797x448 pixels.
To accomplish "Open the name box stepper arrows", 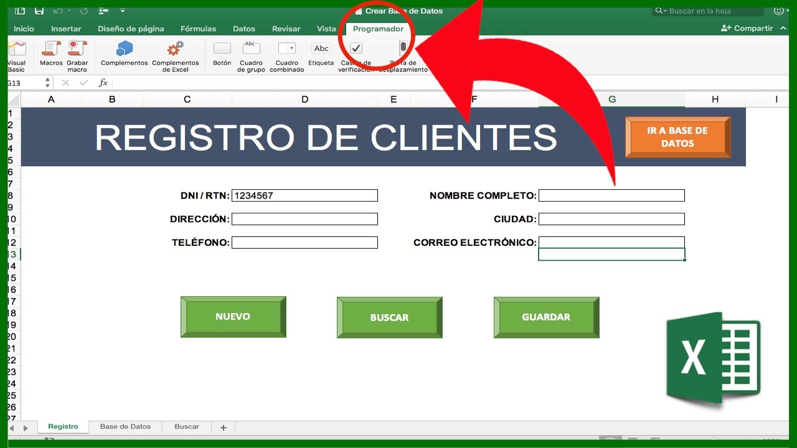I will click(48, 82).
